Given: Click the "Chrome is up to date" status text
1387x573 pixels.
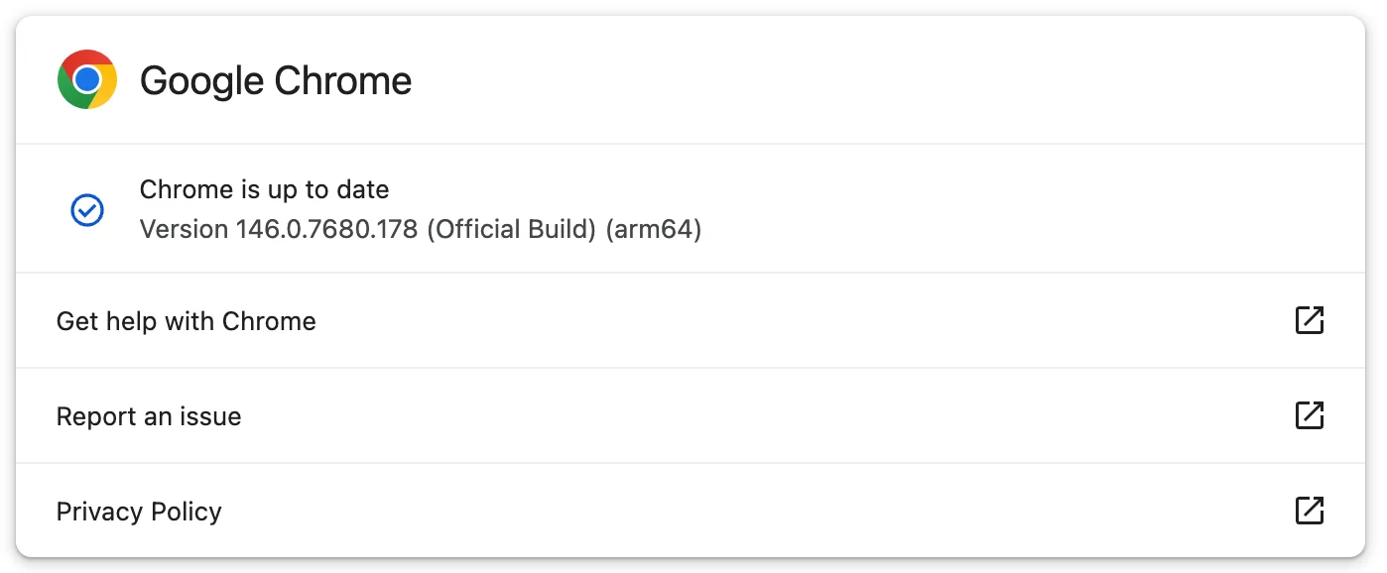Looking at the screenshot, I should (264, 189).
